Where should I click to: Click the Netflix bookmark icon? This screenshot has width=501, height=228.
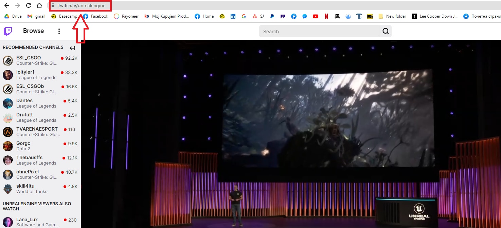tap(326, 16)
